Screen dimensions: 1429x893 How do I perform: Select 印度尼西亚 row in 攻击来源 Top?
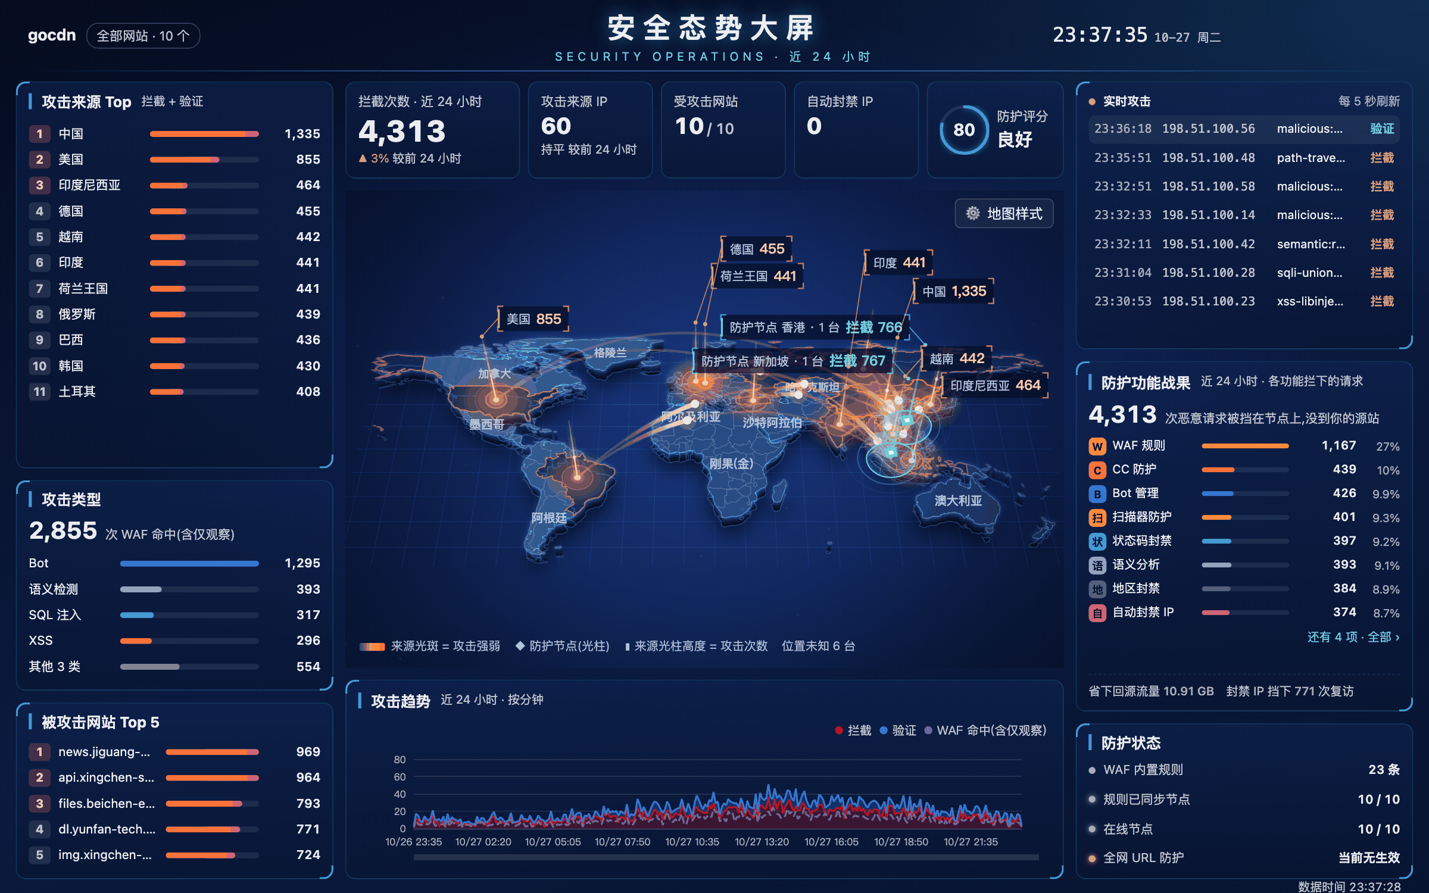pos(174,185)
